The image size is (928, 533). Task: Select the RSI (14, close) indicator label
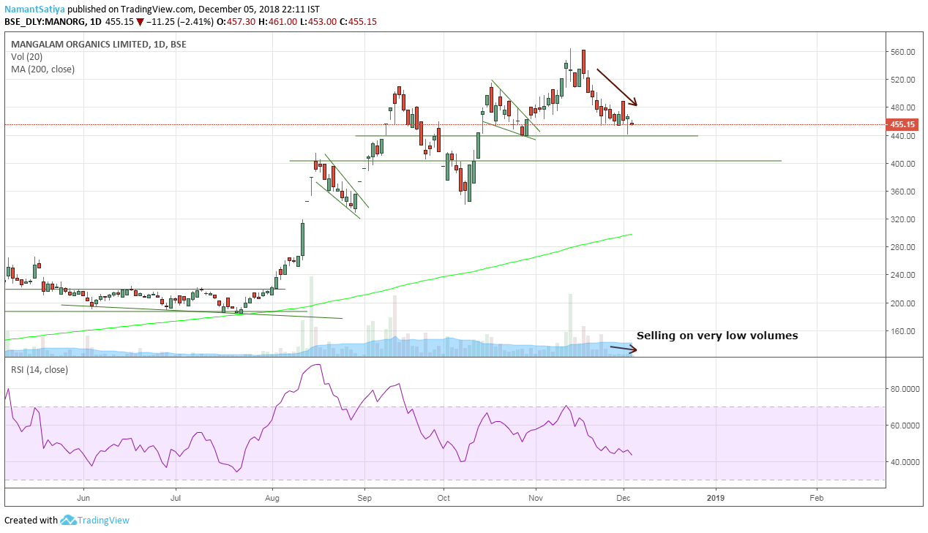40,370
